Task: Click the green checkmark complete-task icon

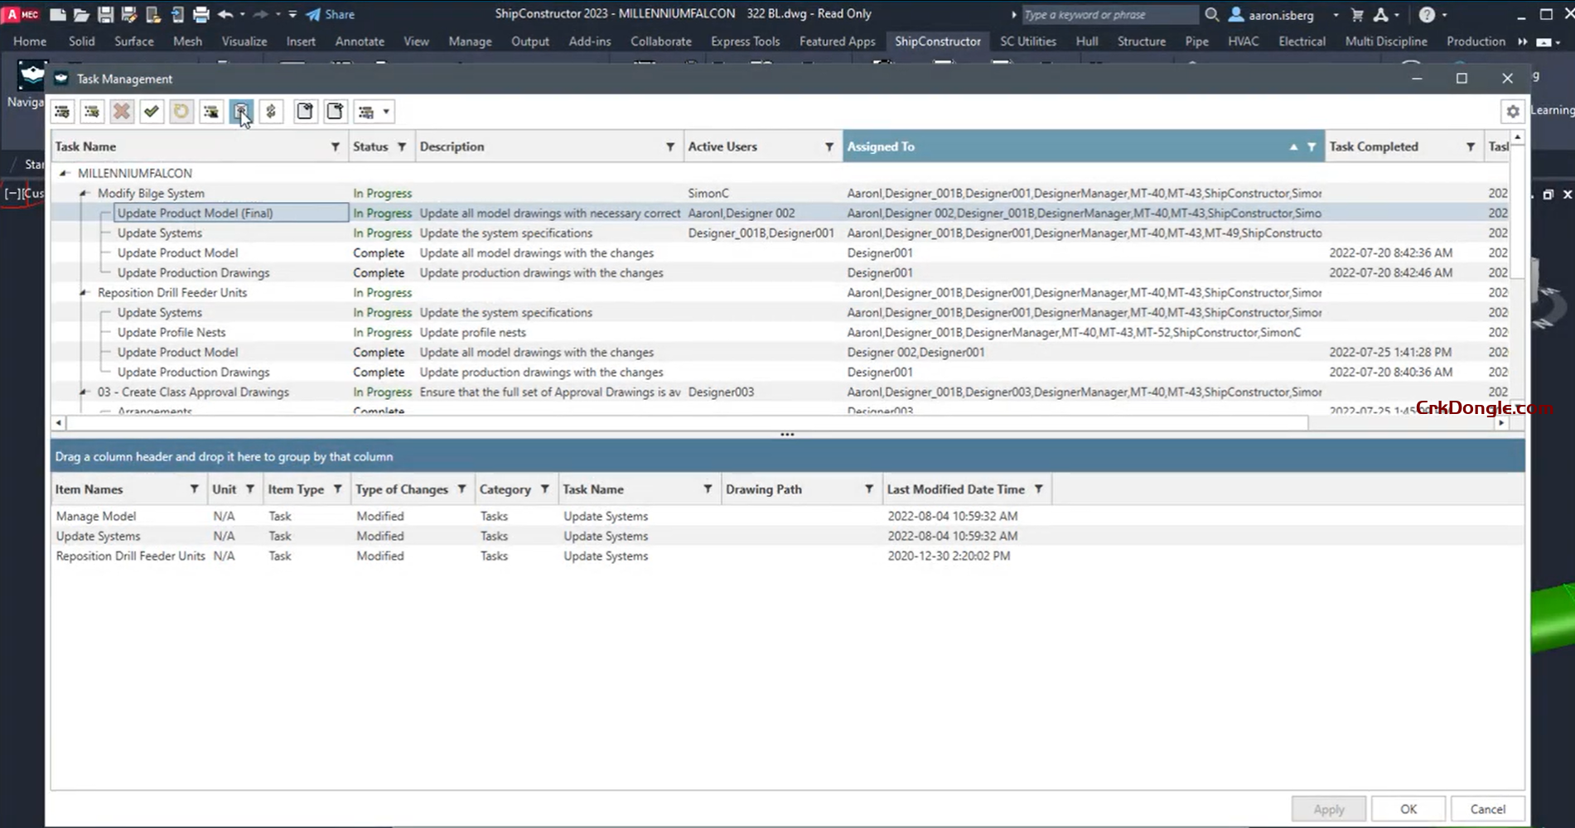Action: click(x=152, y=112)
